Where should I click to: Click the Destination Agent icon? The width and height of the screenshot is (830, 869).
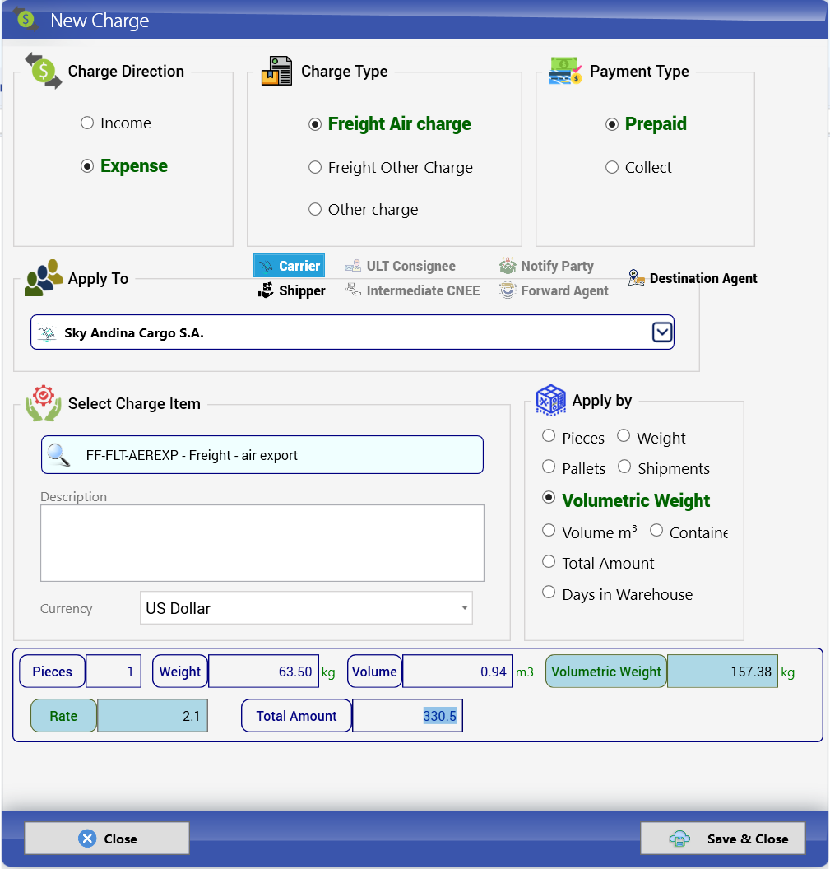coord(637,277)
